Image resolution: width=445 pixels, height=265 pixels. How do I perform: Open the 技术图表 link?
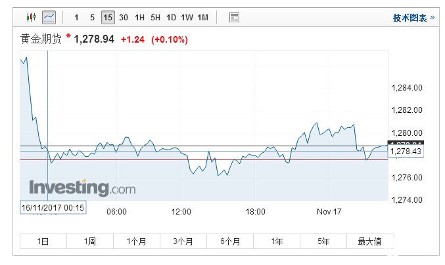[413, 18]
